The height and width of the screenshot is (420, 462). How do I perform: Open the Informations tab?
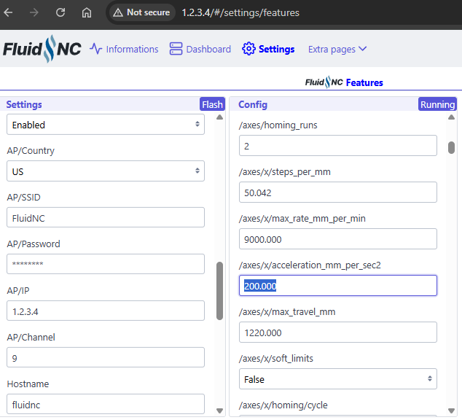132,49
